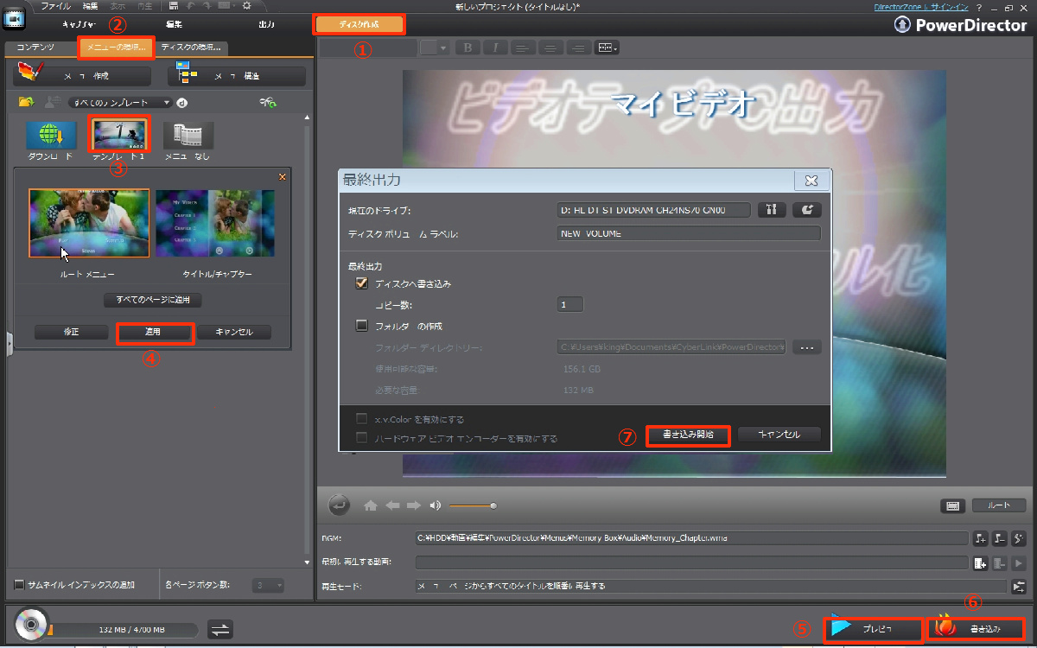Click the save floppy icon in top toolbar
The height and width of the screenshot is (648, 1037).
174,5
